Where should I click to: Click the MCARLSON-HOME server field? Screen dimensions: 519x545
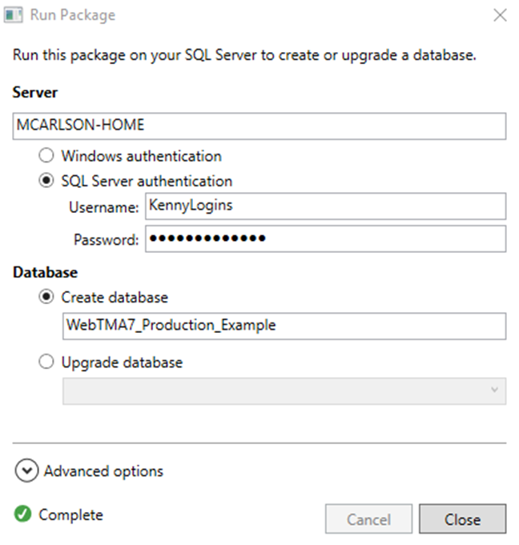(259, 126)
